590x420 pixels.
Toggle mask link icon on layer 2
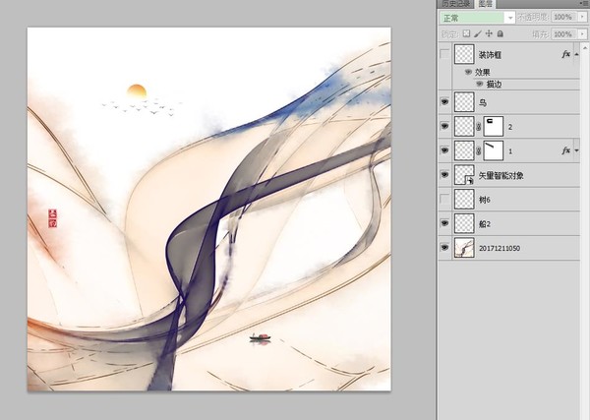479,127
